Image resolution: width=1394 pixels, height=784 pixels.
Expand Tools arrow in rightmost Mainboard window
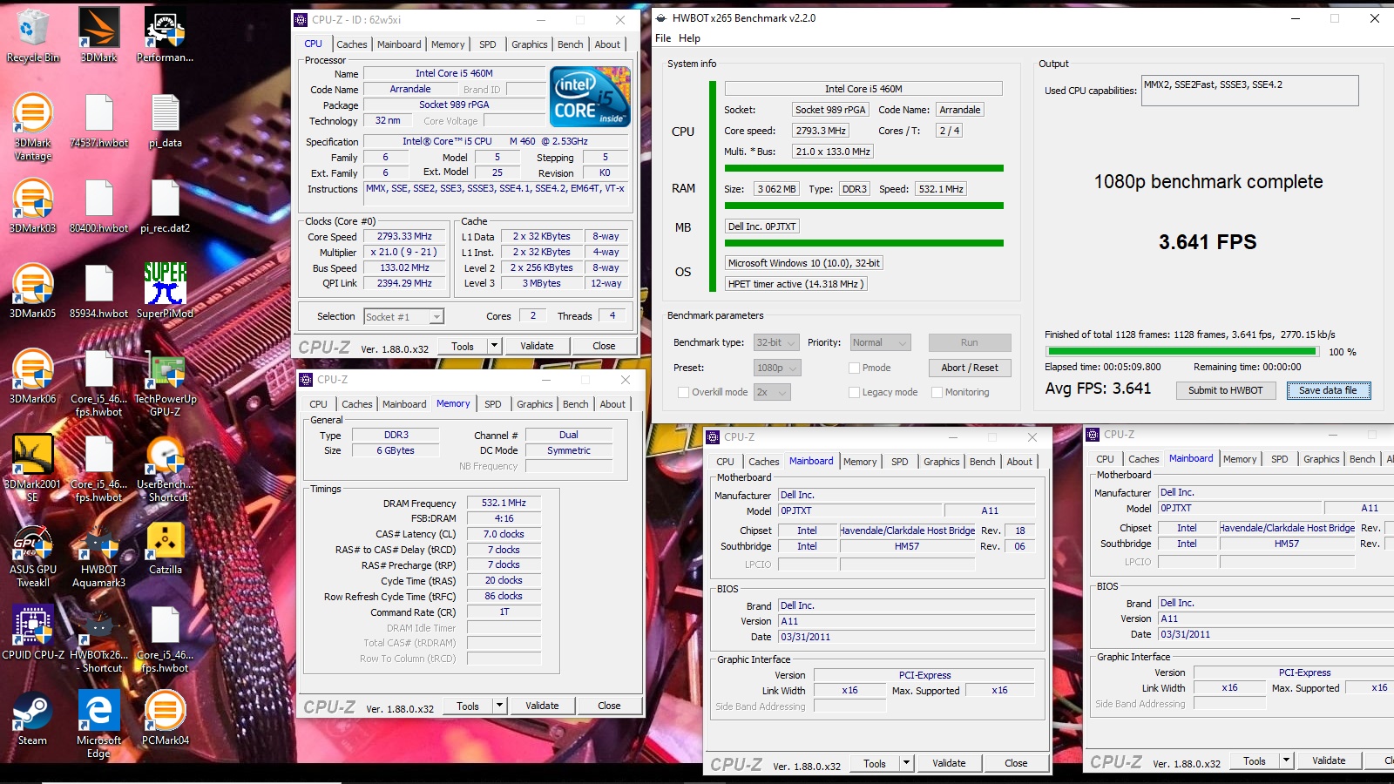pos(1286,760)
